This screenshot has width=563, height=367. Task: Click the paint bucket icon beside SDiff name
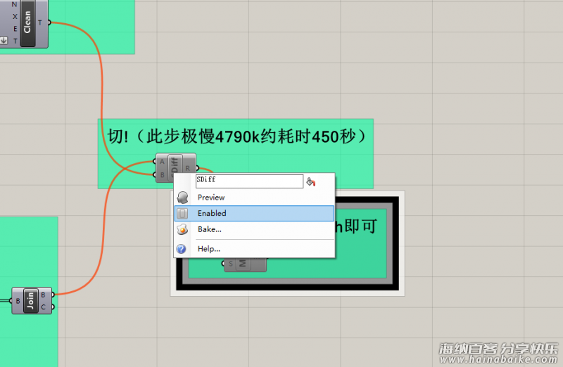pos(311,181)
